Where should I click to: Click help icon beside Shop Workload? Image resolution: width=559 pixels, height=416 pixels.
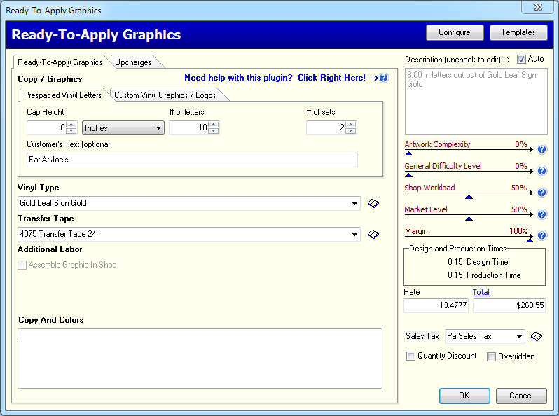[541, 193]
